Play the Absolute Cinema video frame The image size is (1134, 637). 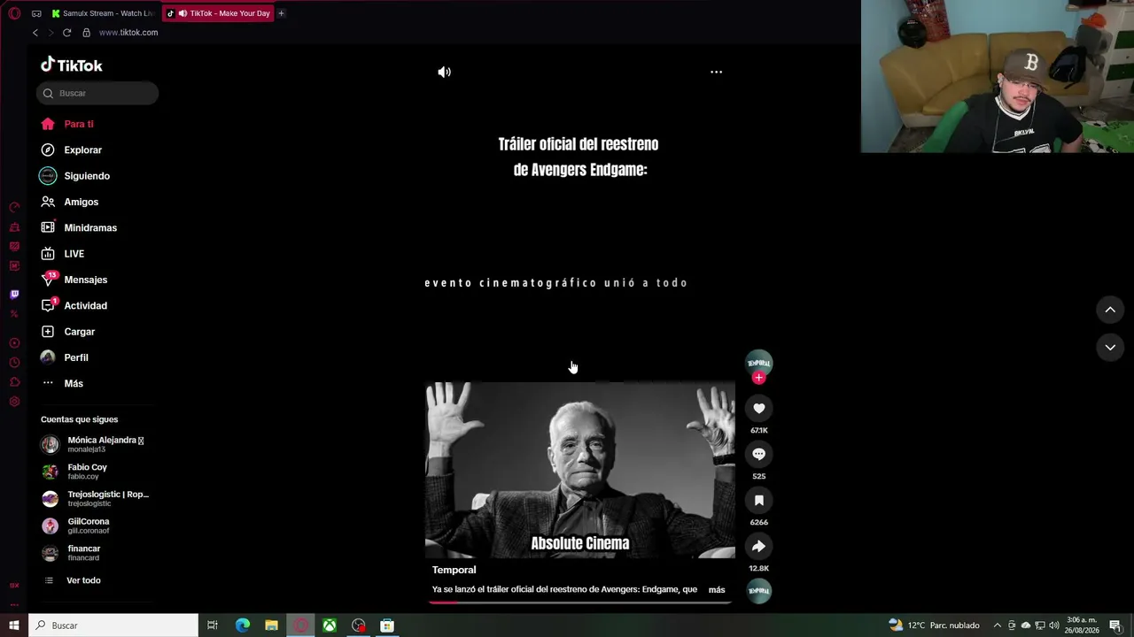click(580, 470)
